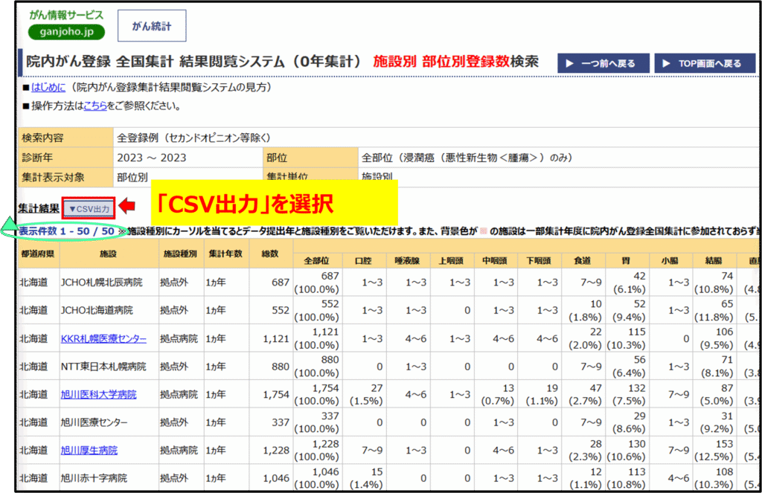The width and height of the screenshot is (762, 493).
Task: Click the 表示件数 1 - 50 / 50 indicator
Action: [x=67, y=231]
